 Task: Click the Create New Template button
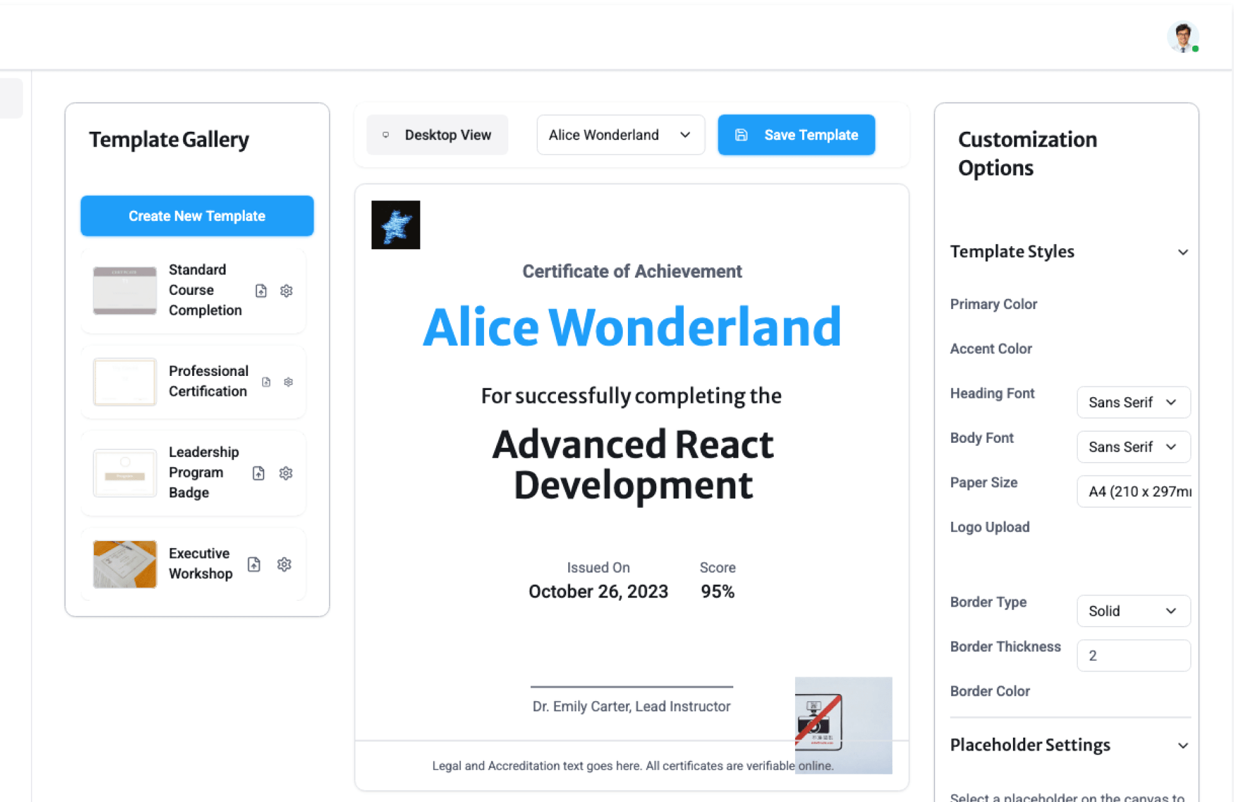tap(197, 216)
